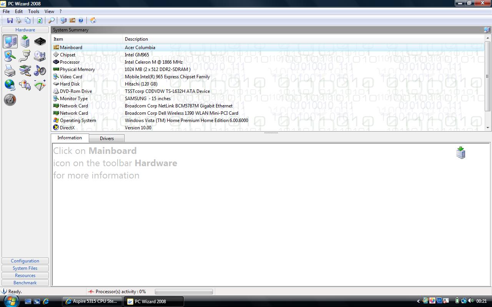Select the Voltage meter gauge icon

click(40, 85)
